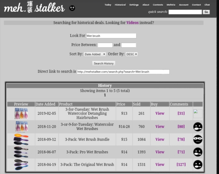
Task: Click the face icon in the 2018-11-20 row
Action: pyautogui.click(x=198, y=127)
